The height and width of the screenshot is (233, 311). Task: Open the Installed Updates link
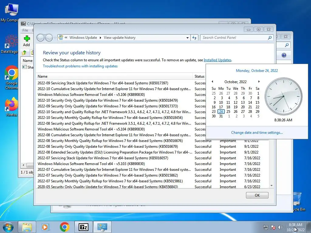tap(217, 60)
